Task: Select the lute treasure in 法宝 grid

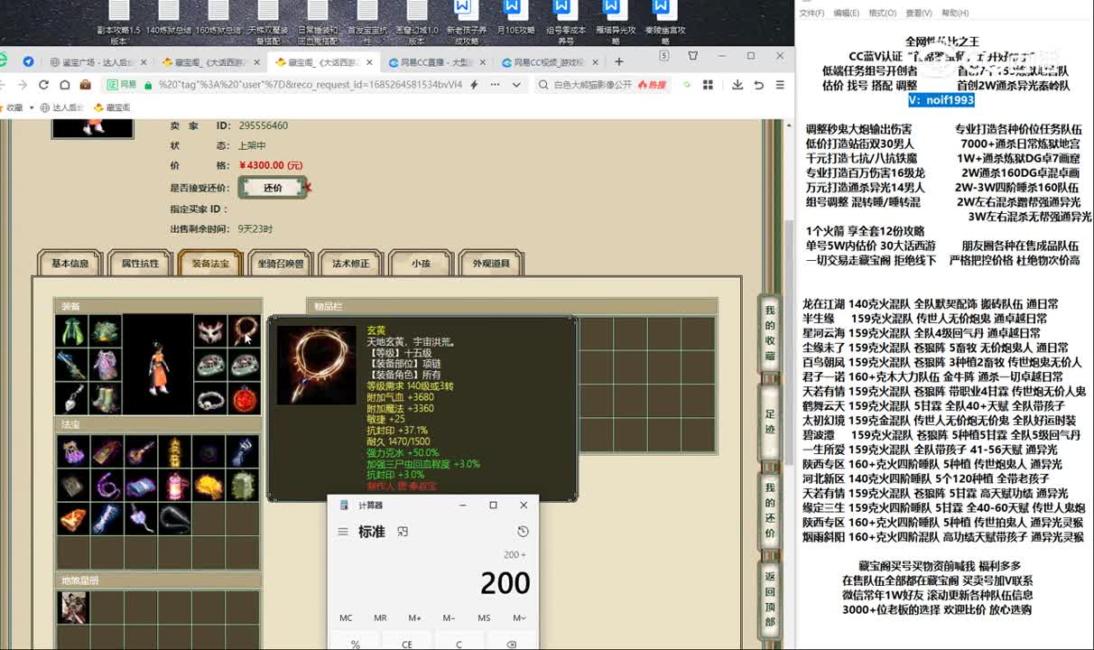Action: 141,451
